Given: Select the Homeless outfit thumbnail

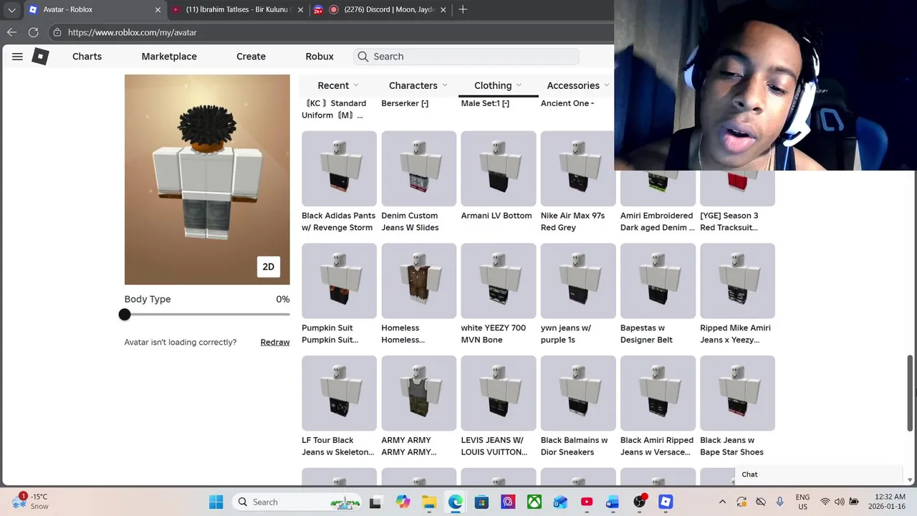Looking at the screenshot, I should [418, 281].
